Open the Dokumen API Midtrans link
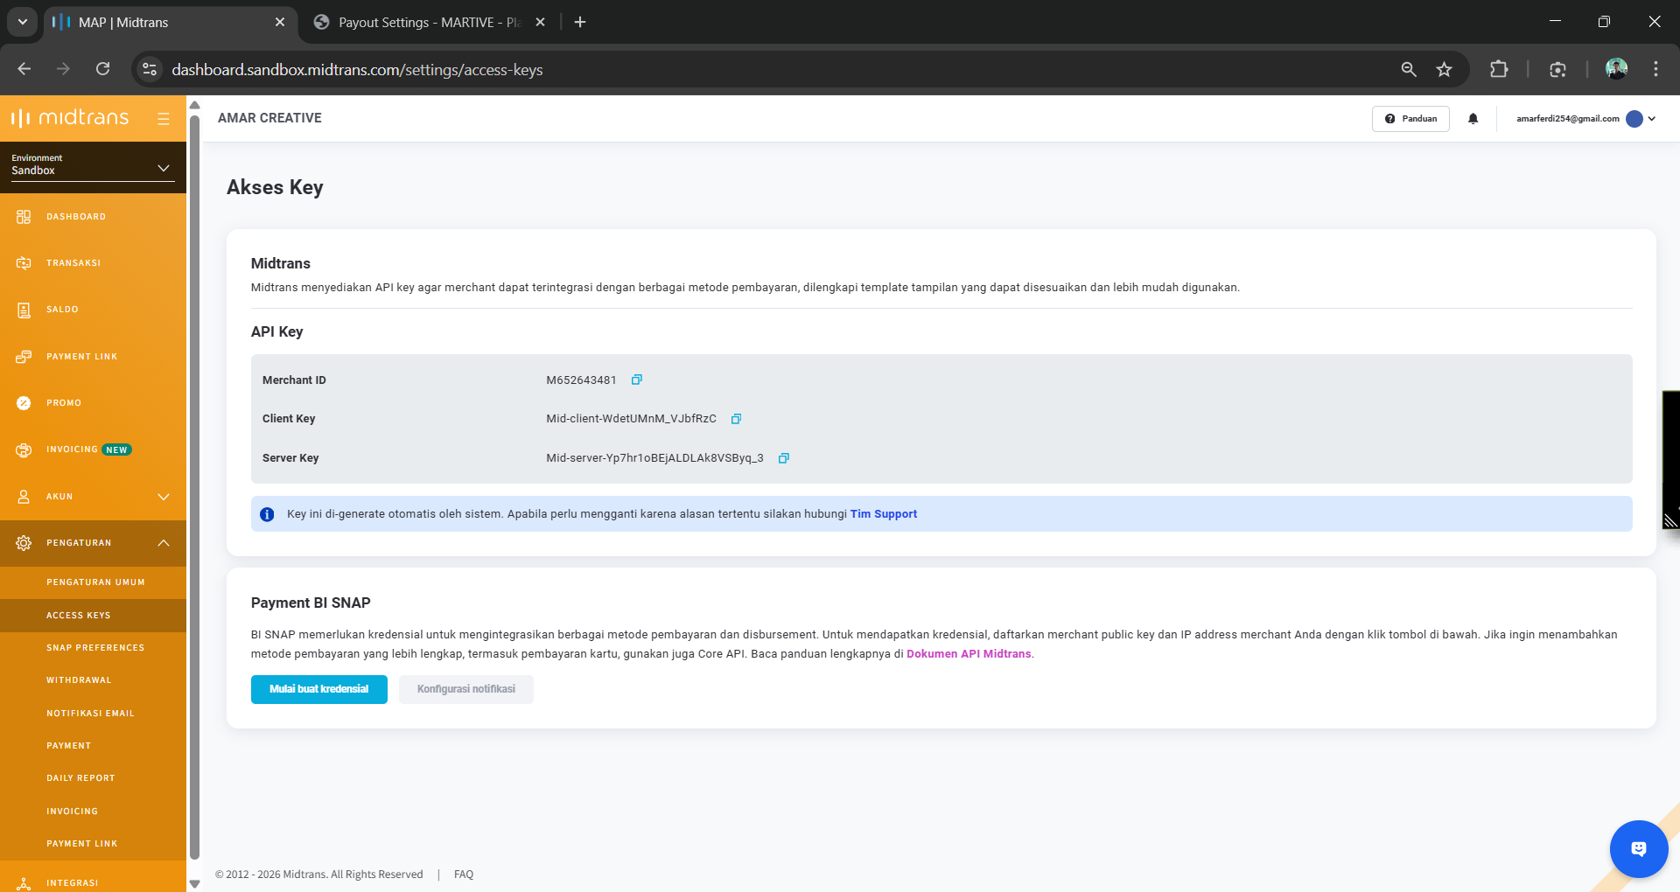Image resolution: width=1680 pixels, height=892 pixels. (x=969, y=654)
